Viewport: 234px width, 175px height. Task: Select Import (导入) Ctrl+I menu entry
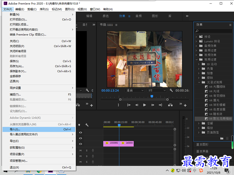[39, 129]
